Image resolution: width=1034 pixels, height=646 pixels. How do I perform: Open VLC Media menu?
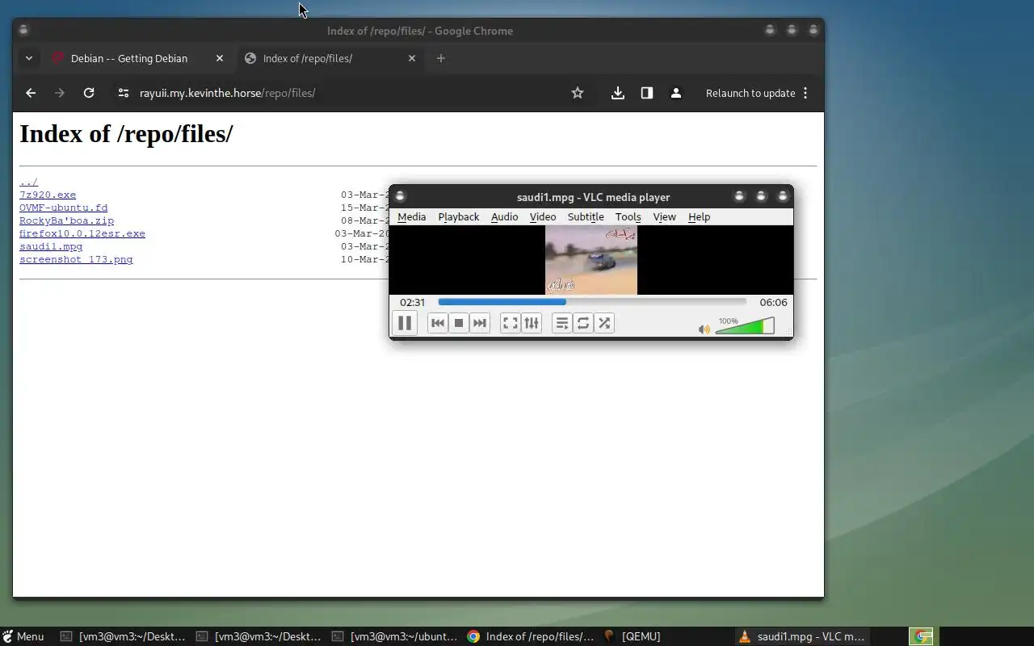411,216
